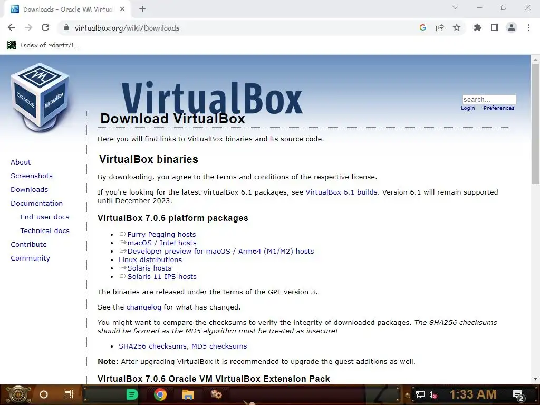Open the MD5 checksums link
Viewport: 540px width, 405px height.
pos(219,346)
